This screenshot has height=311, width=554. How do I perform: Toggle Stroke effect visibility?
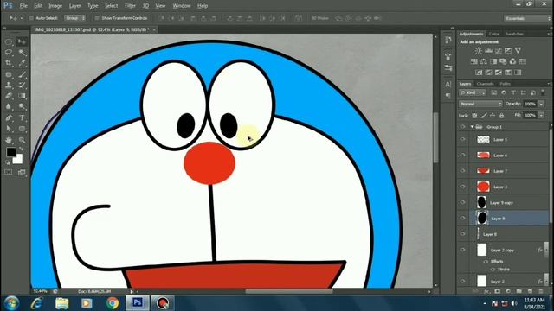coord(493,269)
